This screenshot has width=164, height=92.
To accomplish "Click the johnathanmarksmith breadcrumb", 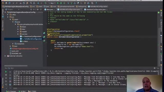I will click(66, 7).
